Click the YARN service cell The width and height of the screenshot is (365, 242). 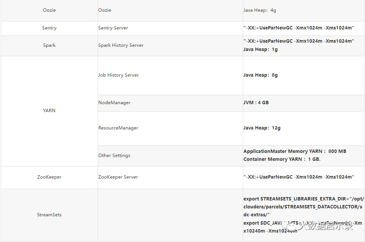pyautogui.click(x=49, y=111)
